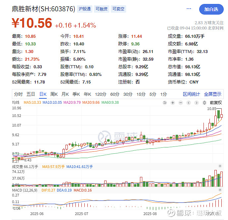228x220 pixels.
Task: Click the MA60:9.38 moving average label
Action: [110, 102]
